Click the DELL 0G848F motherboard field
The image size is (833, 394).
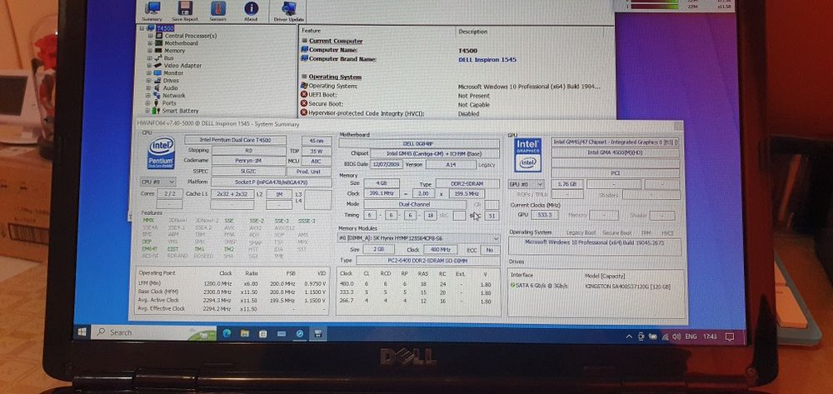[x=419, y=143]
